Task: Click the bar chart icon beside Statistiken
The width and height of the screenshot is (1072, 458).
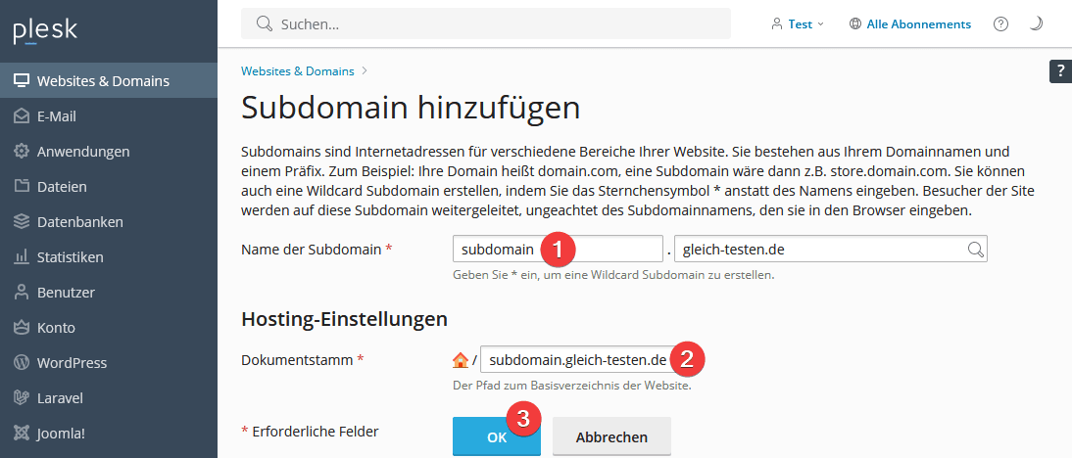Action: tap(22, 257)
